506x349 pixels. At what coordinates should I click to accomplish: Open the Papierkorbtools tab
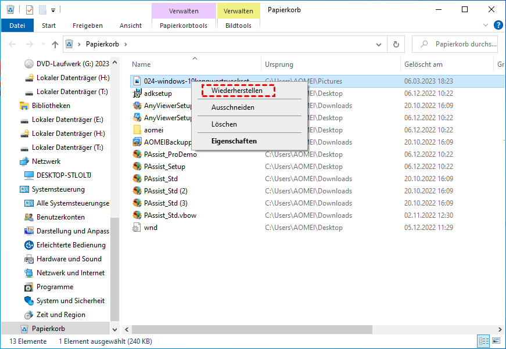[x=184, y=26]
